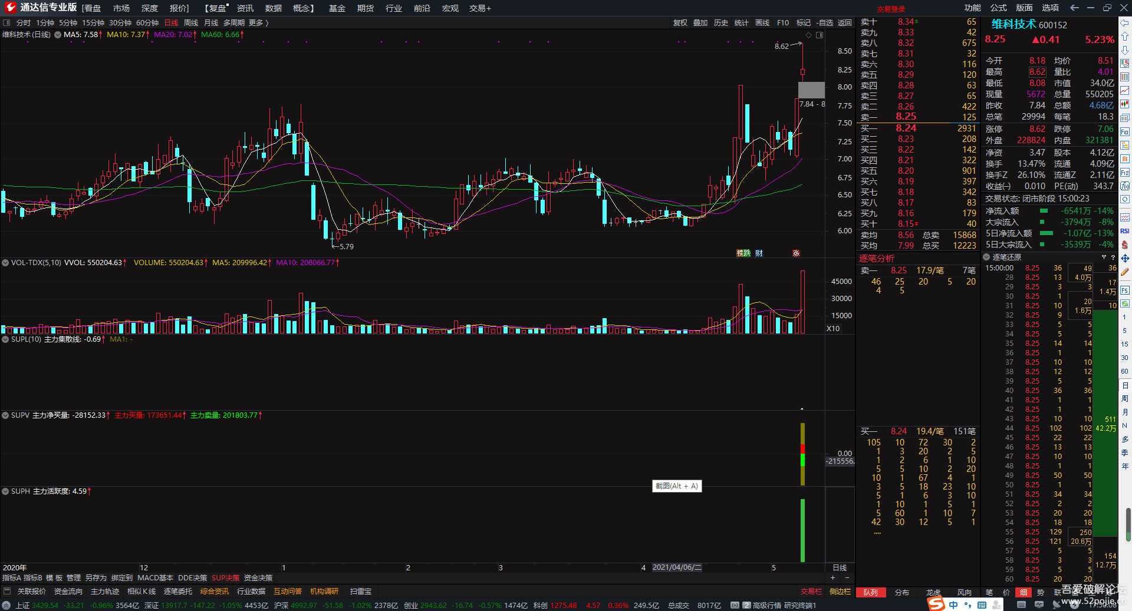
Task: Open the f(x) formula sidebar icon
Action: [x=1125, y=186]
